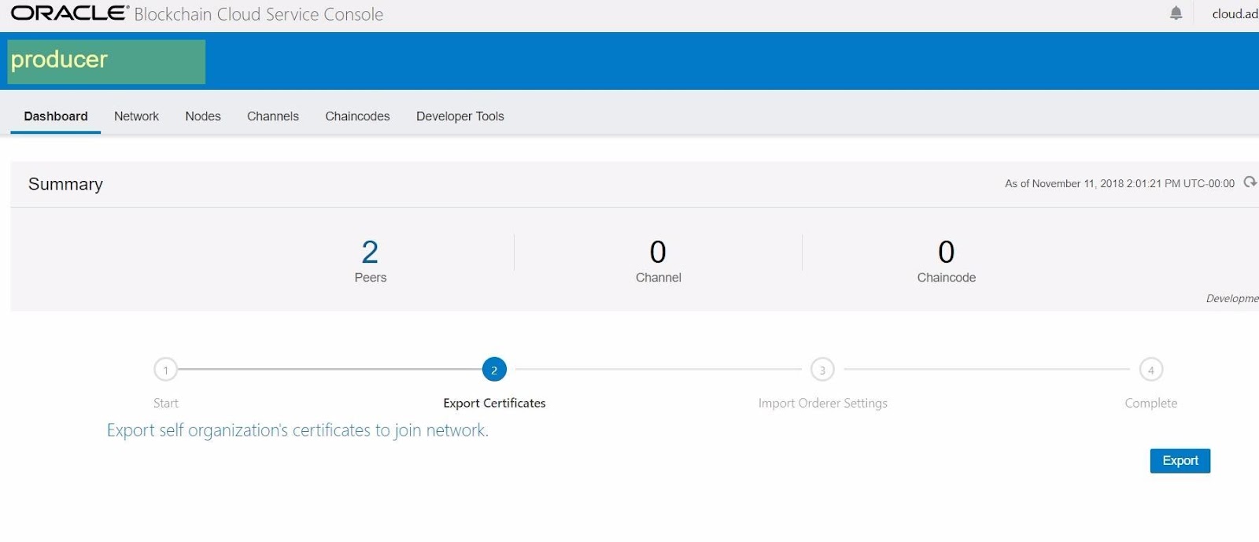
Task: Open the Dashboard tab
Action: (56, 116)
